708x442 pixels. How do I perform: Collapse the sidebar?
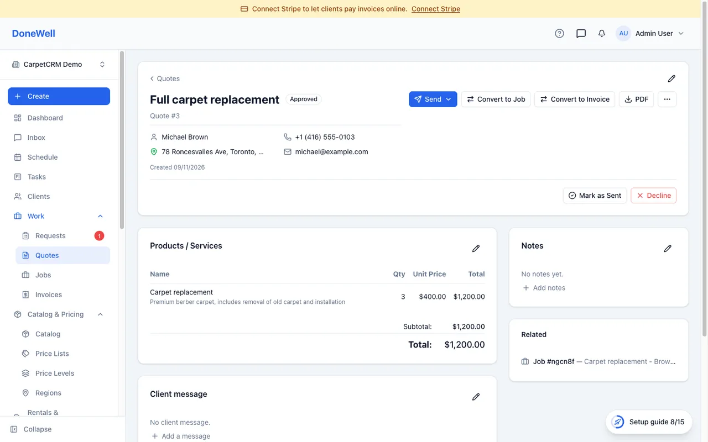coord(32,429)
